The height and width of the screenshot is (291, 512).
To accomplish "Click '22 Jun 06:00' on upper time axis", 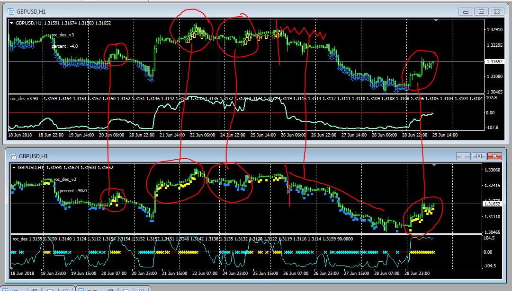I will pyautogui.click(x=202, y=135).
